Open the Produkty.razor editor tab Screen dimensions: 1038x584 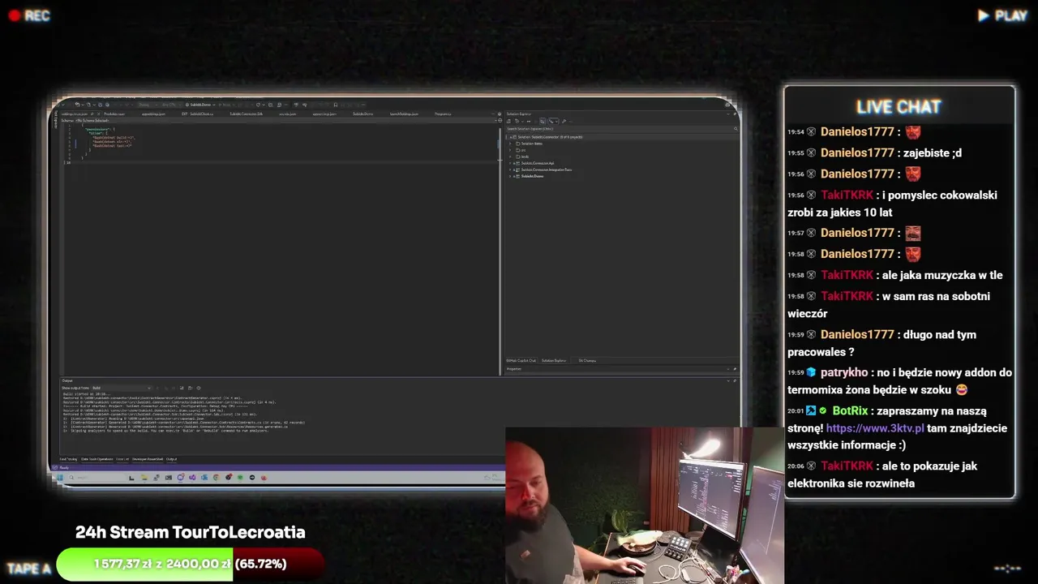coord(114,114)
